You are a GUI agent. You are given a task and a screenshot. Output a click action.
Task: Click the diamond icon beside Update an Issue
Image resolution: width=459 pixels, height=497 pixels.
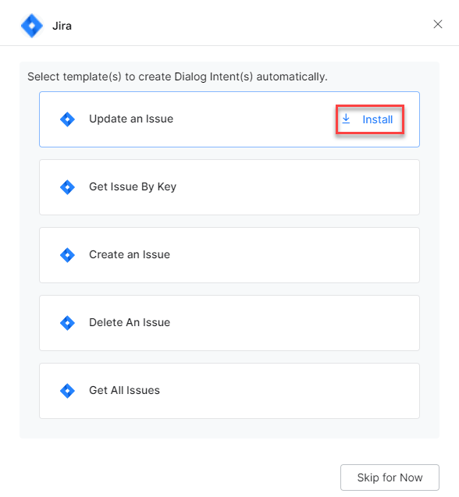pyautogui.click(x=67, y=119)
